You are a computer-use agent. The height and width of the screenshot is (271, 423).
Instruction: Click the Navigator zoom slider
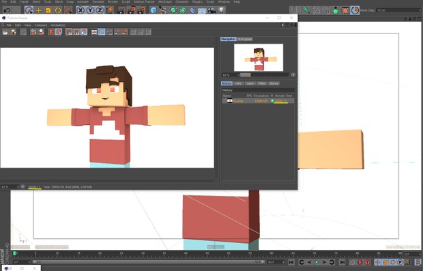(x=265, y=75)
